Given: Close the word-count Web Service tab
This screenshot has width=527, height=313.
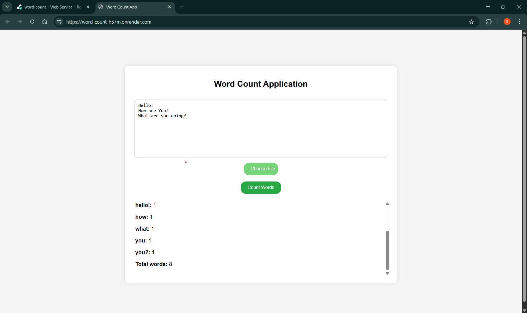Looking at the screenshot, I should click(x=88, y=7).
